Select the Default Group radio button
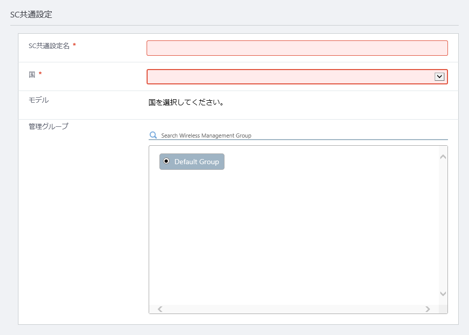This screenshot has height=335, width=469. tap(166, 161)
